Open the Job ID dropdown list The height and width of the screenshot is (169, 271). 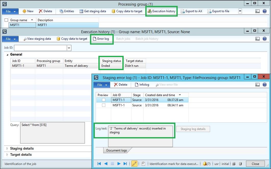(x=69, y=48)
